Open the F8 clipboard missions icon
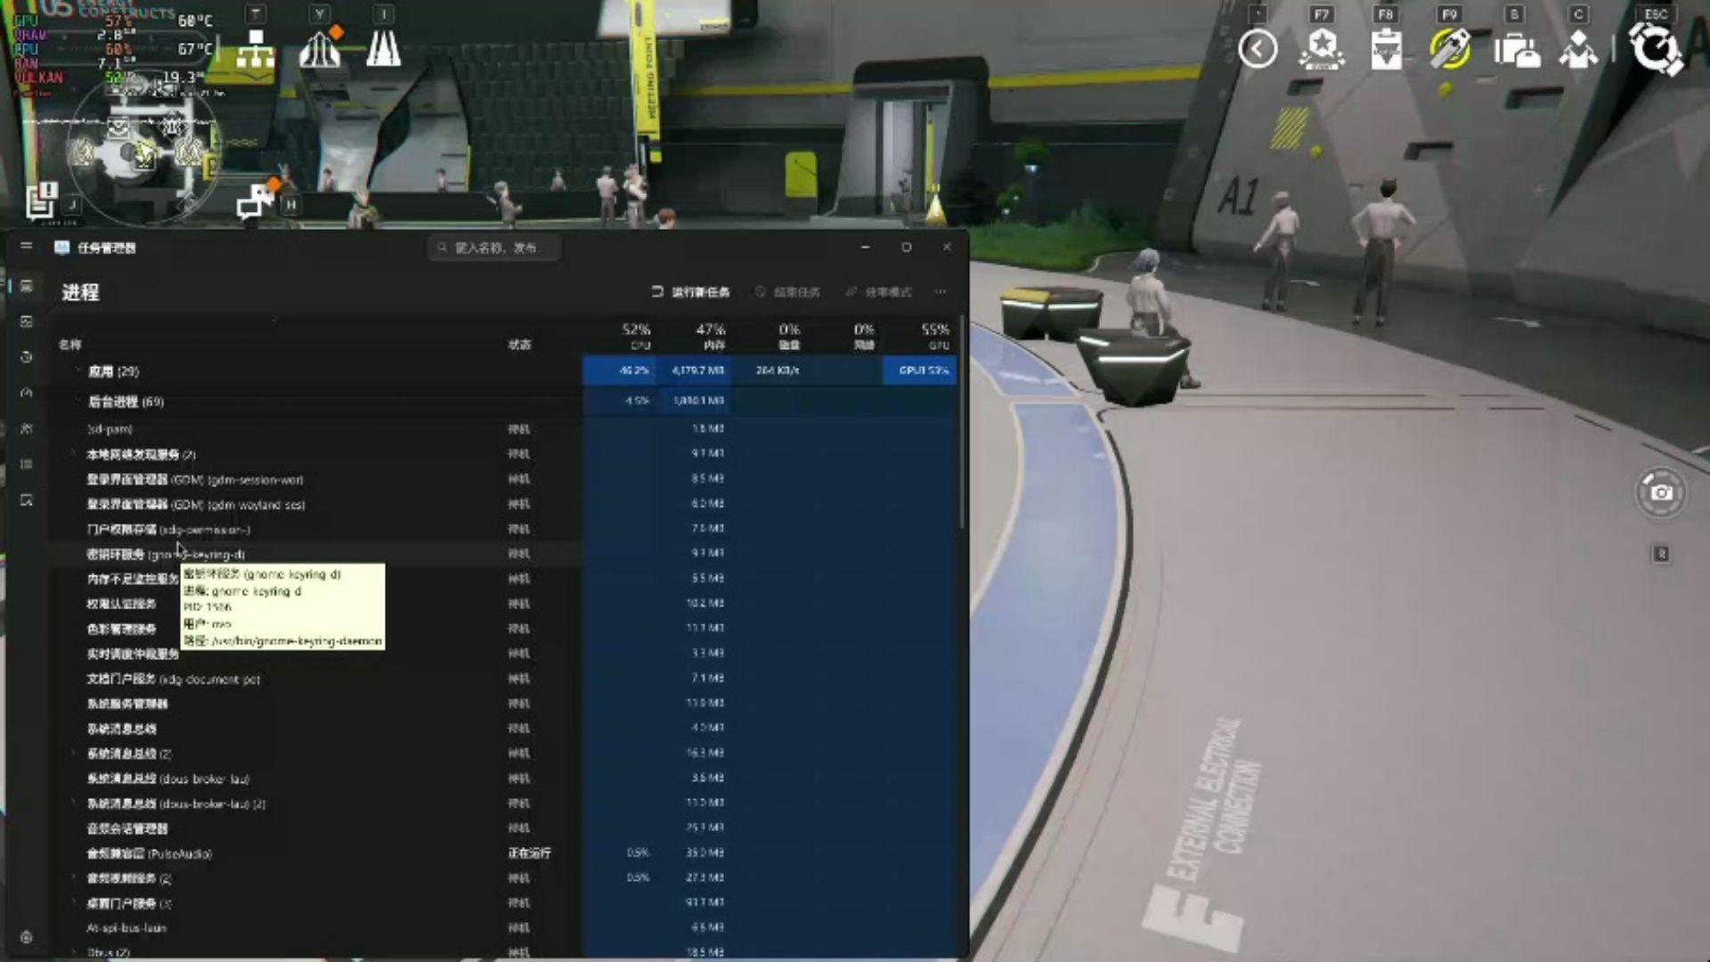Screen dimensions: 1710x962 pyautogui.click(x=1386, y=49)
